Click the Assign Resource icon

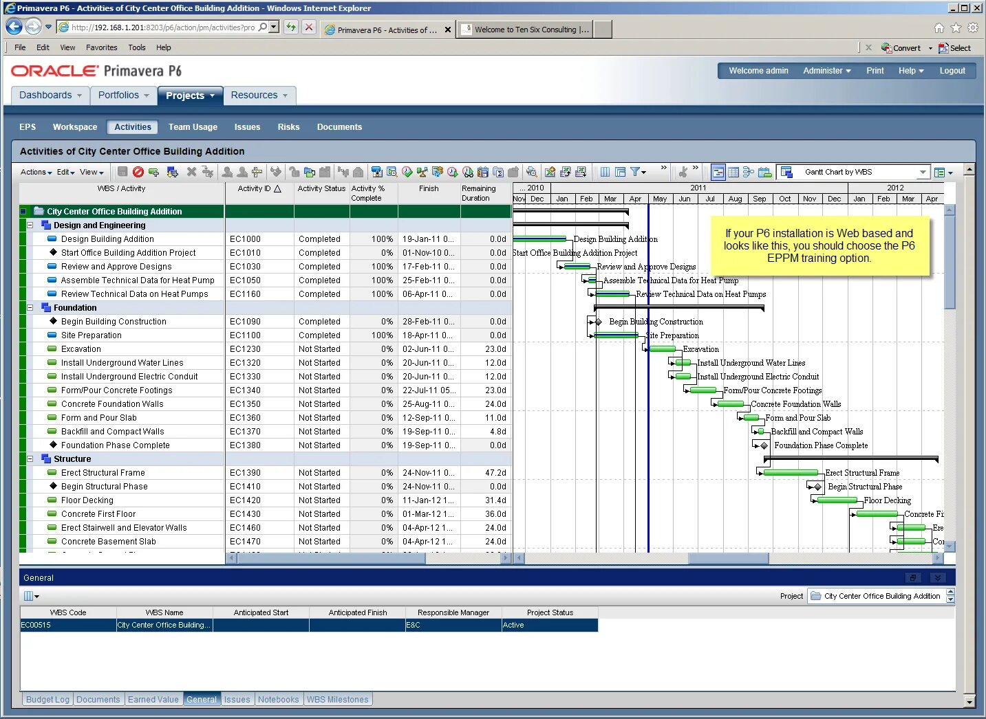point(227,172)
